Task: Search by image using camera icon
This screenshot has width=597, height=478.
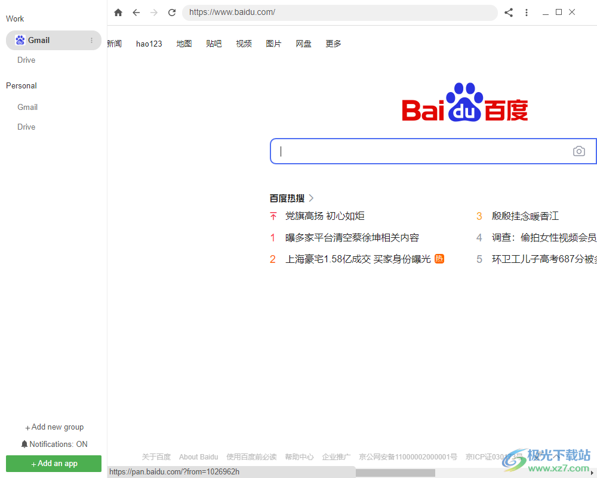Action: (578, 151)
